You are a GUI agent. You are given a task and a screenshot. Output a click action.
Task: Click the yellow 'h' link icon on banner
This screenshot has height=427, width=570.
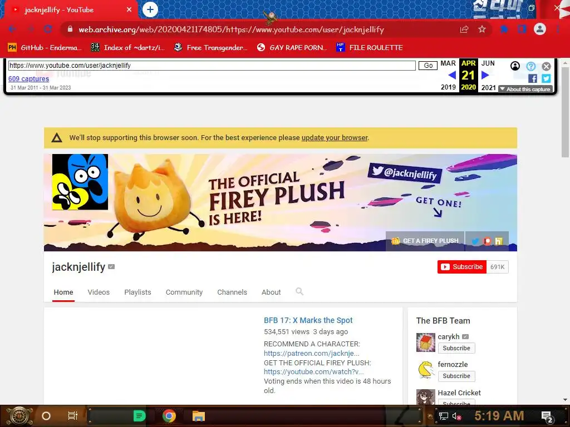click(499, 241)
